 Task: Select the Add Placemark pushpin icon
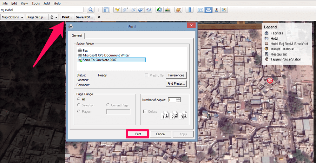(x=117, y=10)
